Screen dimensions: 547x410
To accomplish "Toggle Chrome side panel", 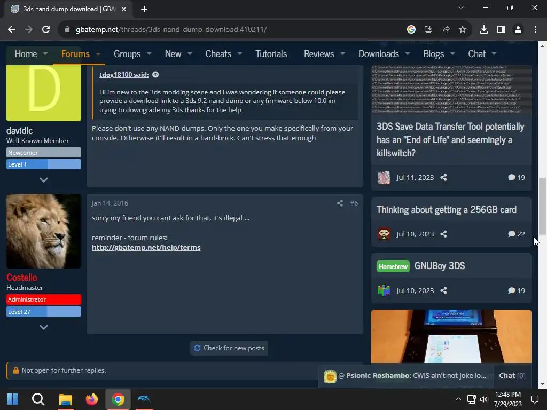I will 501,30.
